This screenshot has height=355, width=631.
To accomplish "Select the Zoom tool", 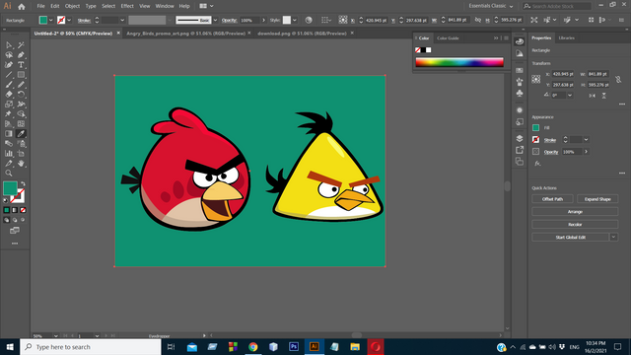I will tap(9, 174).
